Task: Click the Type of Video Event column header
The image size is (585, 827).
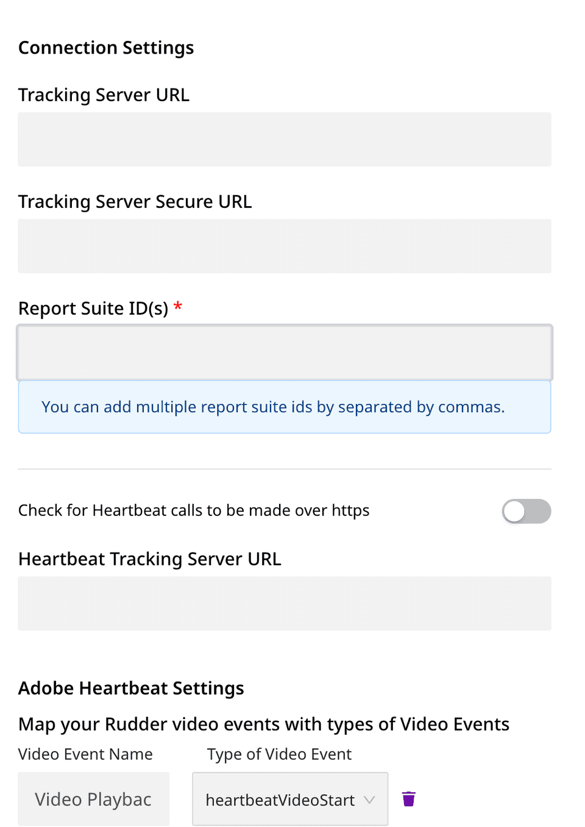Action: point(279,754)
